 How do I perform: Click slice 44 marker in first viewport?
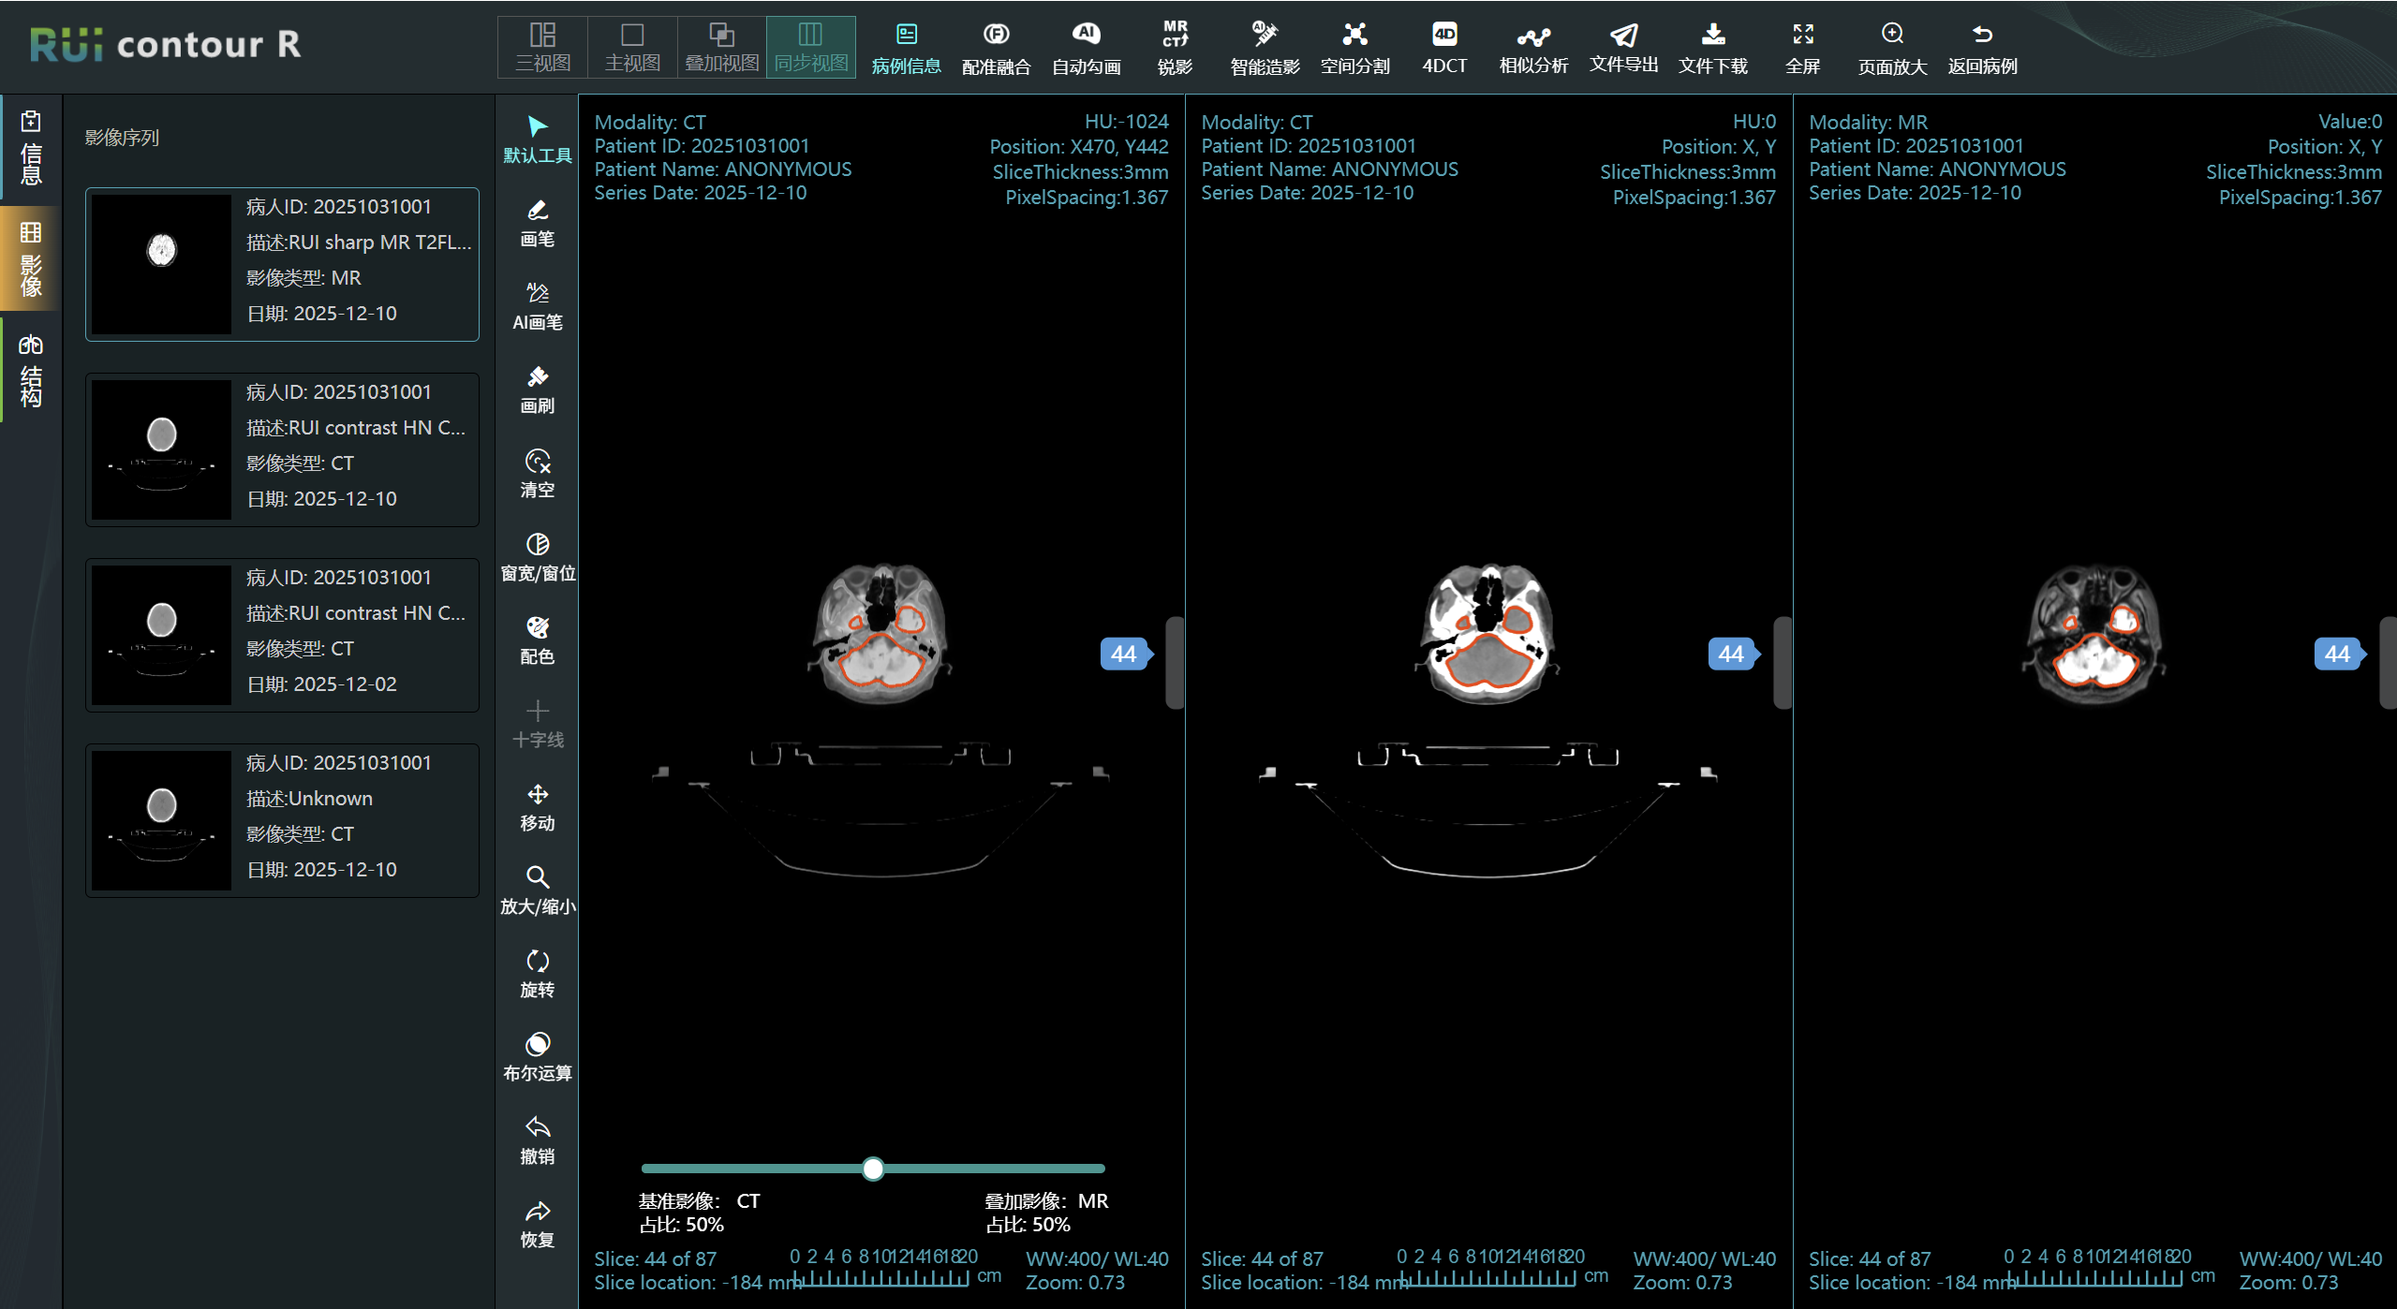(x=1123, y=654)
